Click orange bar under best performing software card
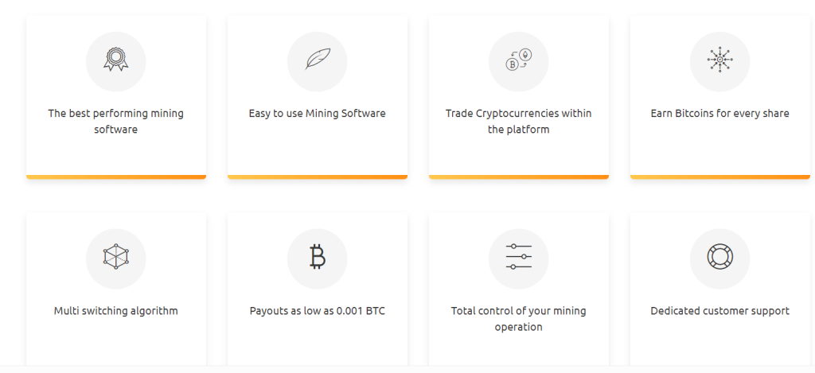815x373 pixels. [116, 177]
